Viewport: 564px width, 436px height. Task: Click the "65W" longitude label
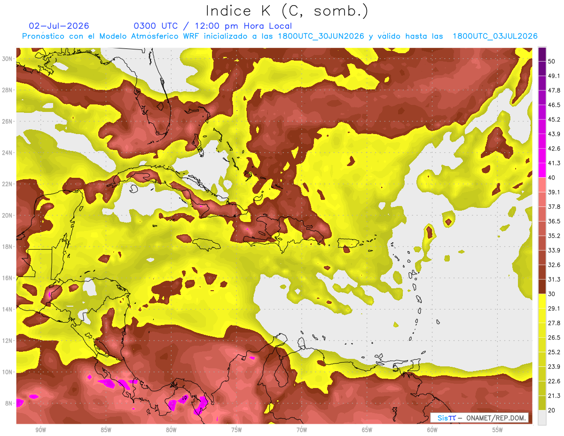[x=367, y=430]
